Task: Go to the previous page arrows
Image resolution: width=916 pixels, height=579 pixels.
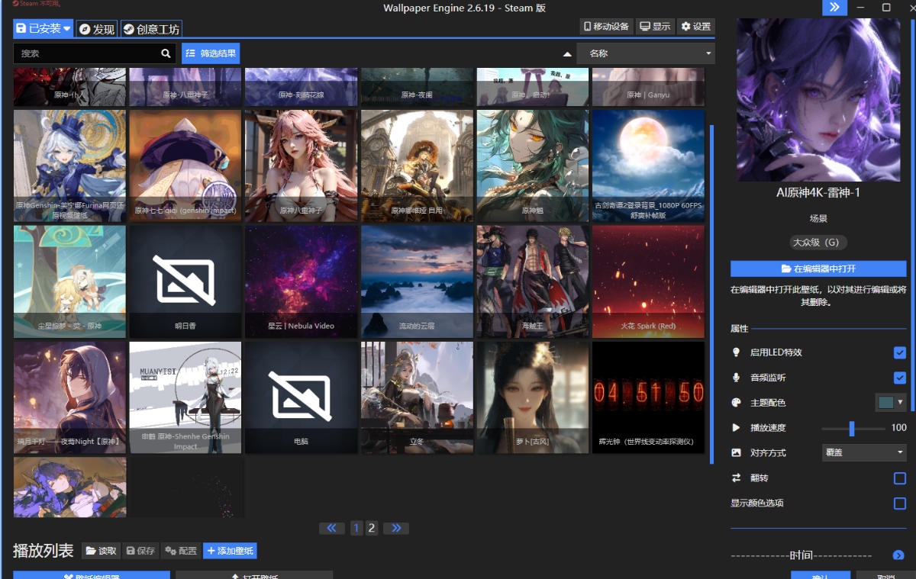Action: click(x=331, y=528)
